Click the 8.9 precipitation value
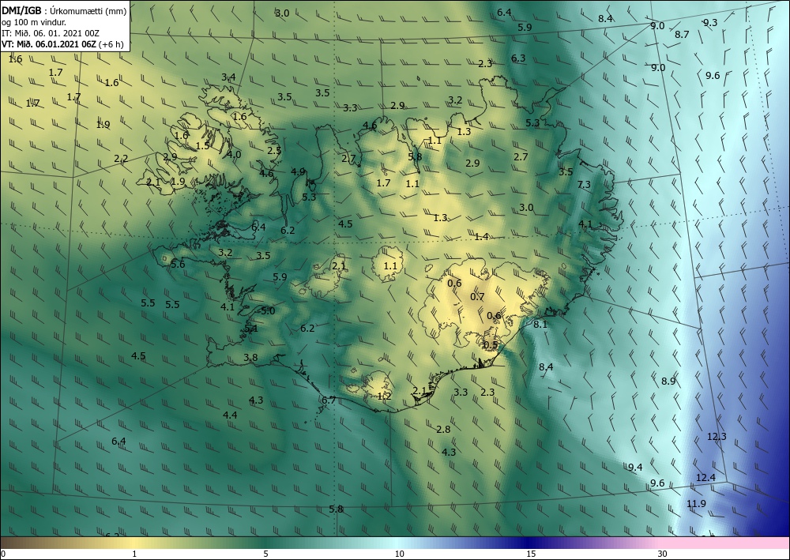The image size is (790, 560). pos(668,381)
